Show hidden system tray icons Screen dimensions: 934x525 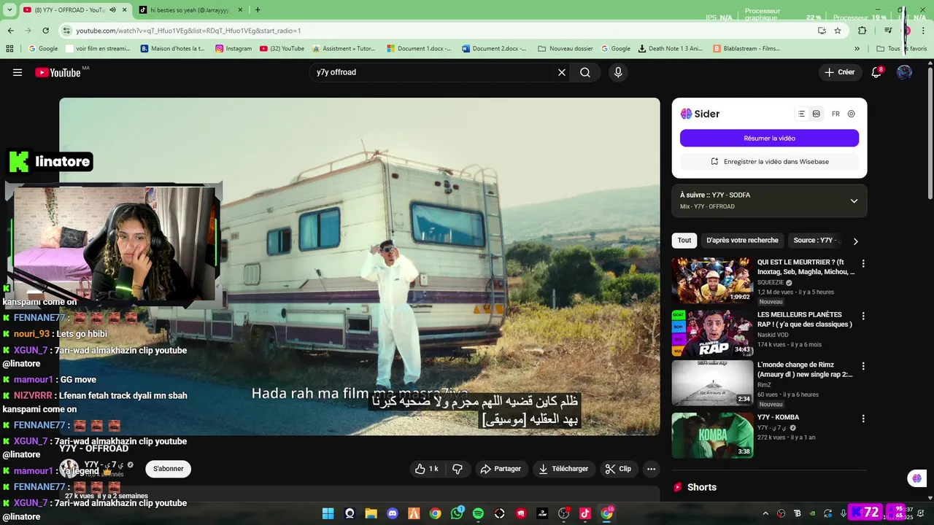765,513
